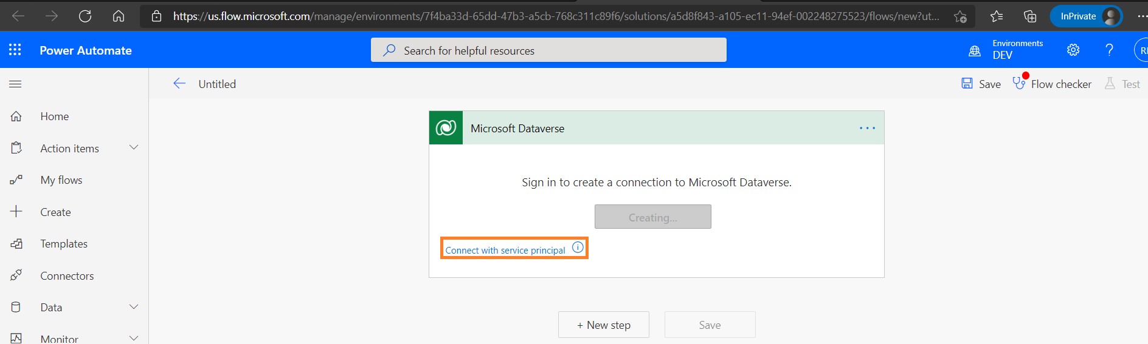The height and width of the screenshot is (344, 1148).
Task: Open the Help question mark
Action: (x=1109, y=50)
